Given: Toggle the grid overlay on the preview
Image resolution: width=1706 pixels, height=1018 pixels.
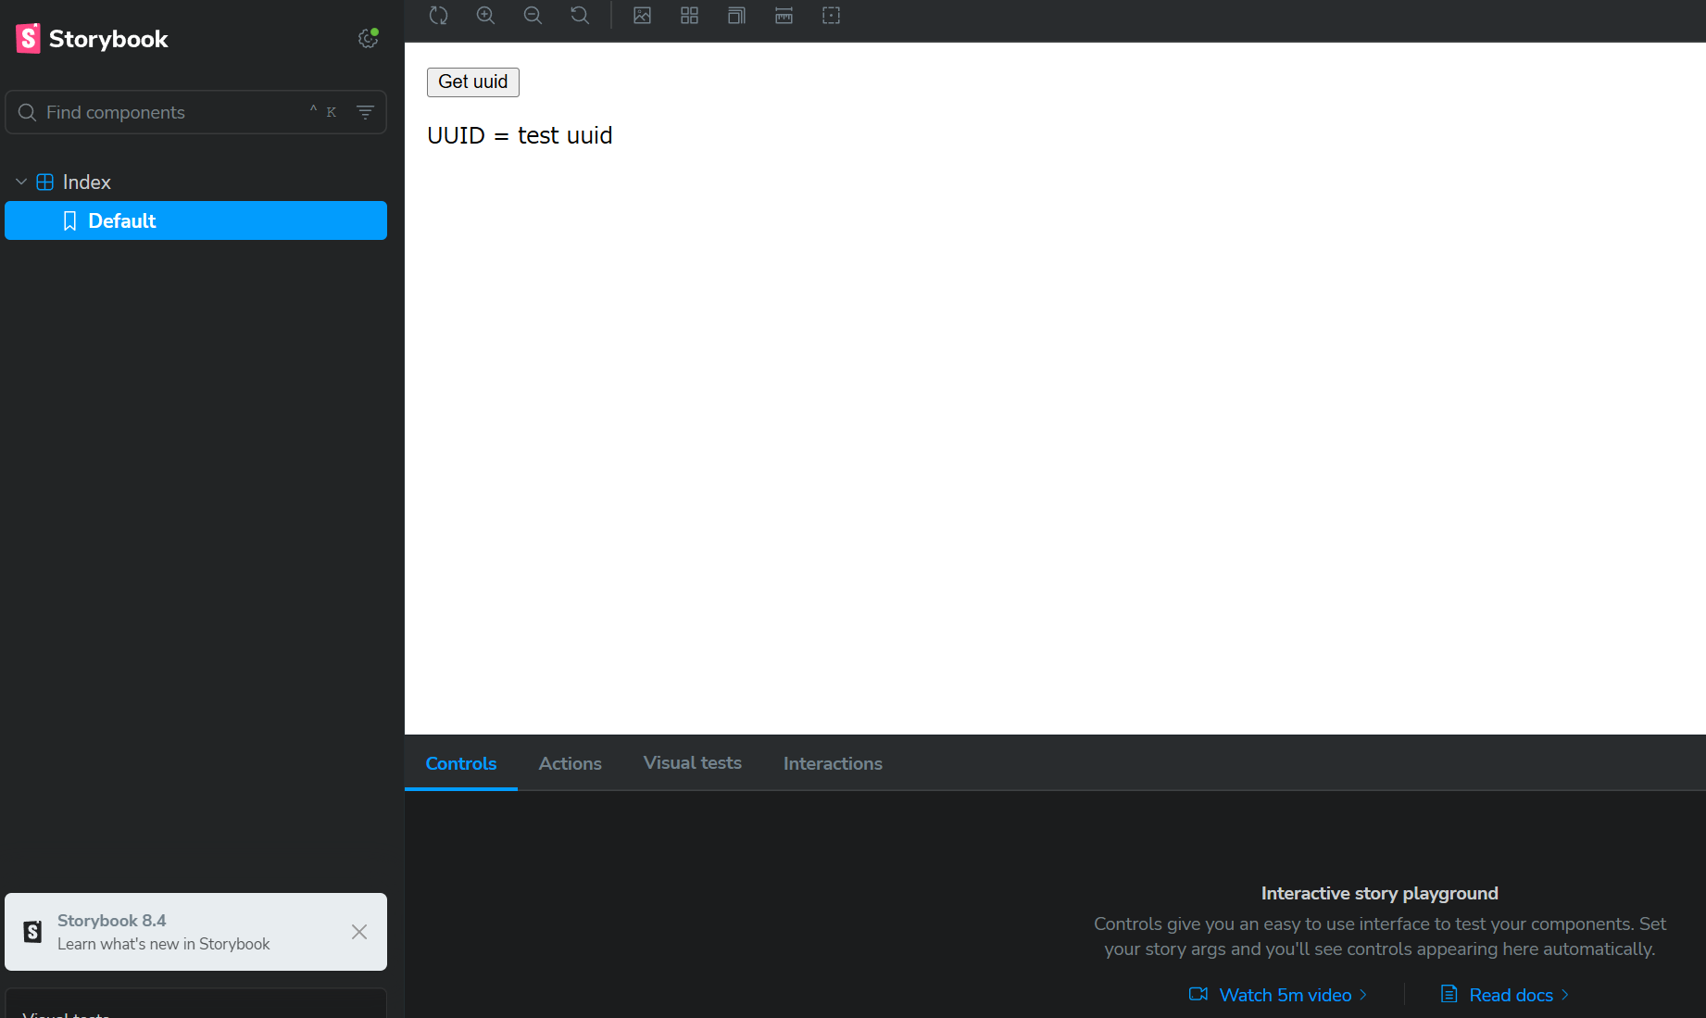Looking at the screenshot, I should pos(689,16).
